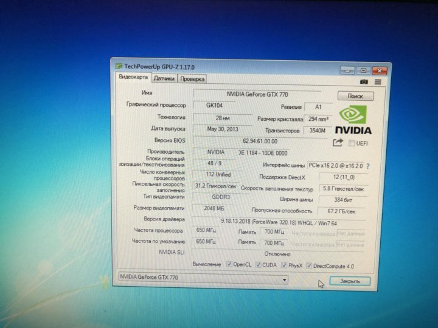Click 650 МГц in Частота по умолчанию row
The image size is (438, 328).
(206, 241)
